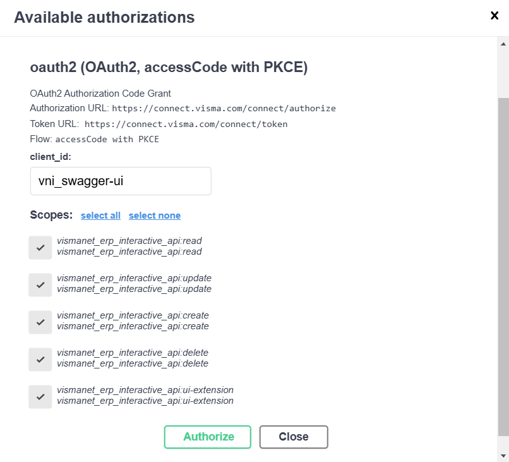
Task: Click the select none scopes link
Action: point(154,215)
